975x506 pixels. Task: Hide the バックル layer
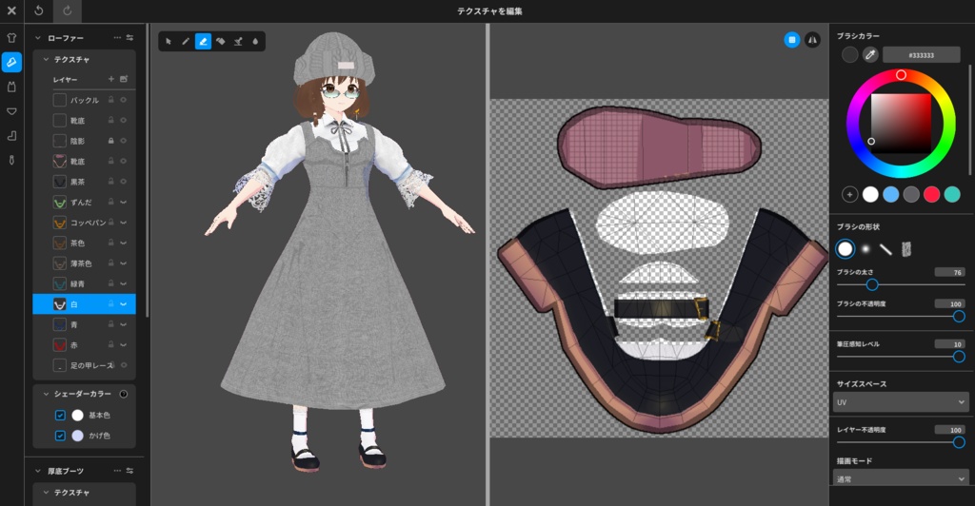coord(123,100)
